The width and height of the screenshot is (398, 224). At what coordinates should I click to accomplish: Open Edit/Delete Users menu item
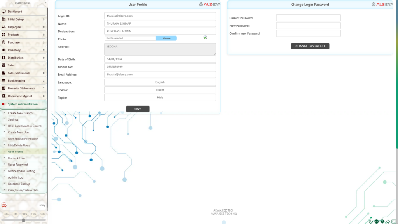point(19,145)
